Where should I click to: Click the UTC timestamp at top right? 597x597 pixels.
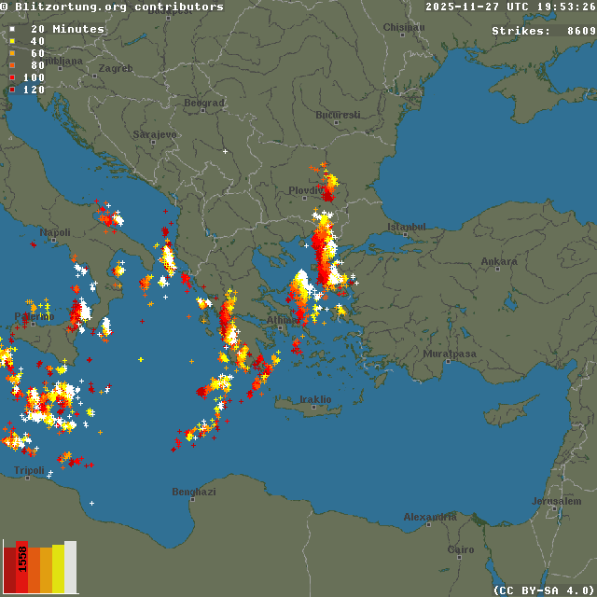tap(510, 7)
